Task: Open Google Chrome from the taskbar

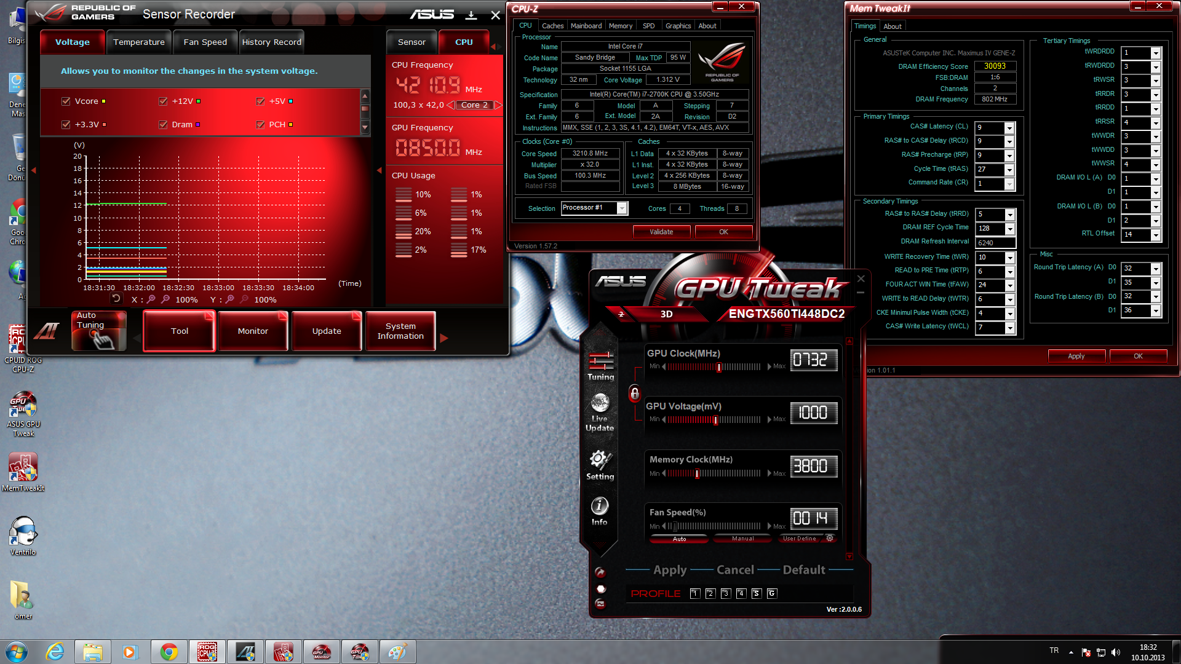Action: coord(169,652)
